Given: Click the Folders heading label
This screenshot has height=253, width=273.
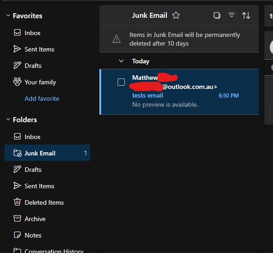Looking at the screenshot, I should [25, 120].
